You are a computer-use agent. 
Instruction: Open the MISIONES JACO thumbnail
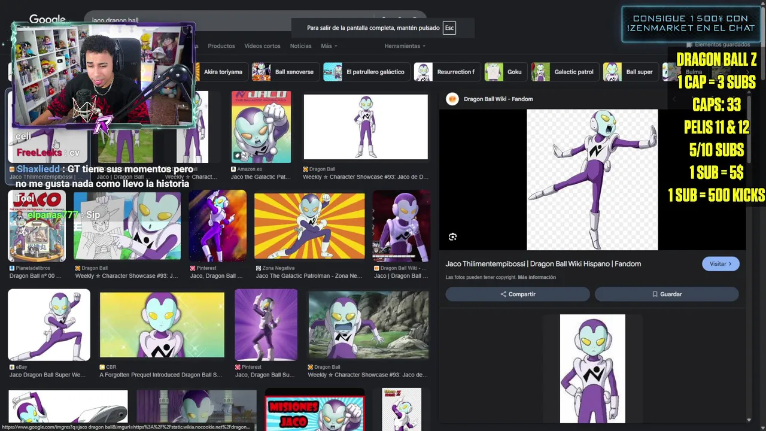(314, 409)
